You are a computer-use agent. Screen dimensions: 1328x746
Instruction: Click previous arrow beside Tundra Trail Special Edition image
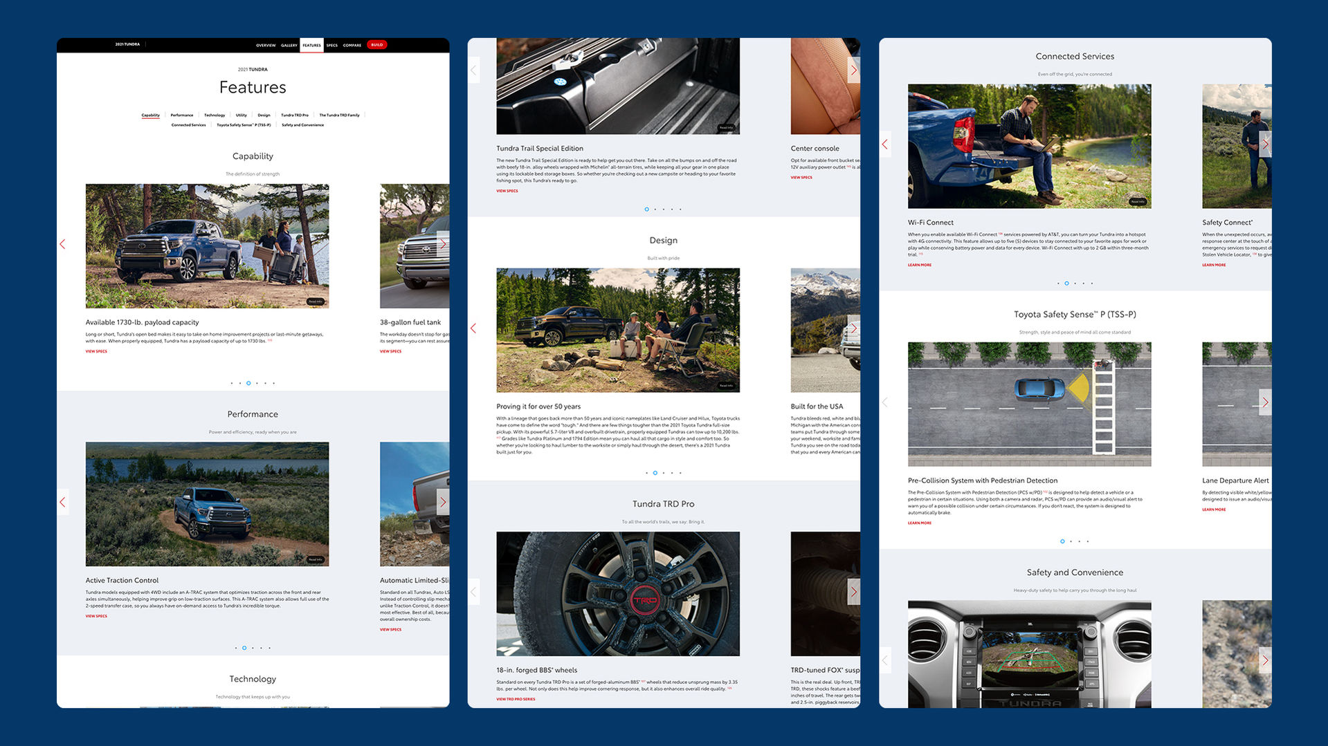(x=473, y=70)
